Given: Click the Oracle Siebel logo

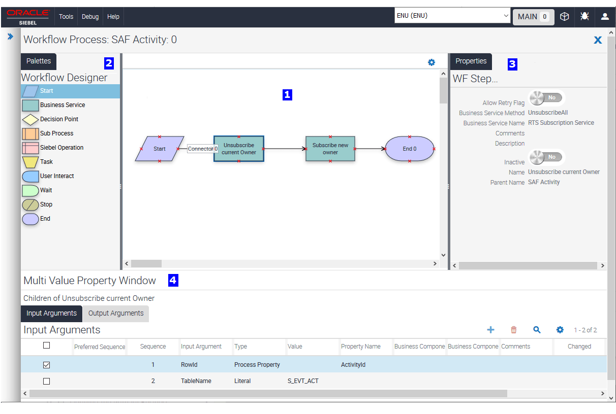Looking at the screenshot, I should click(x=28, y=17).
